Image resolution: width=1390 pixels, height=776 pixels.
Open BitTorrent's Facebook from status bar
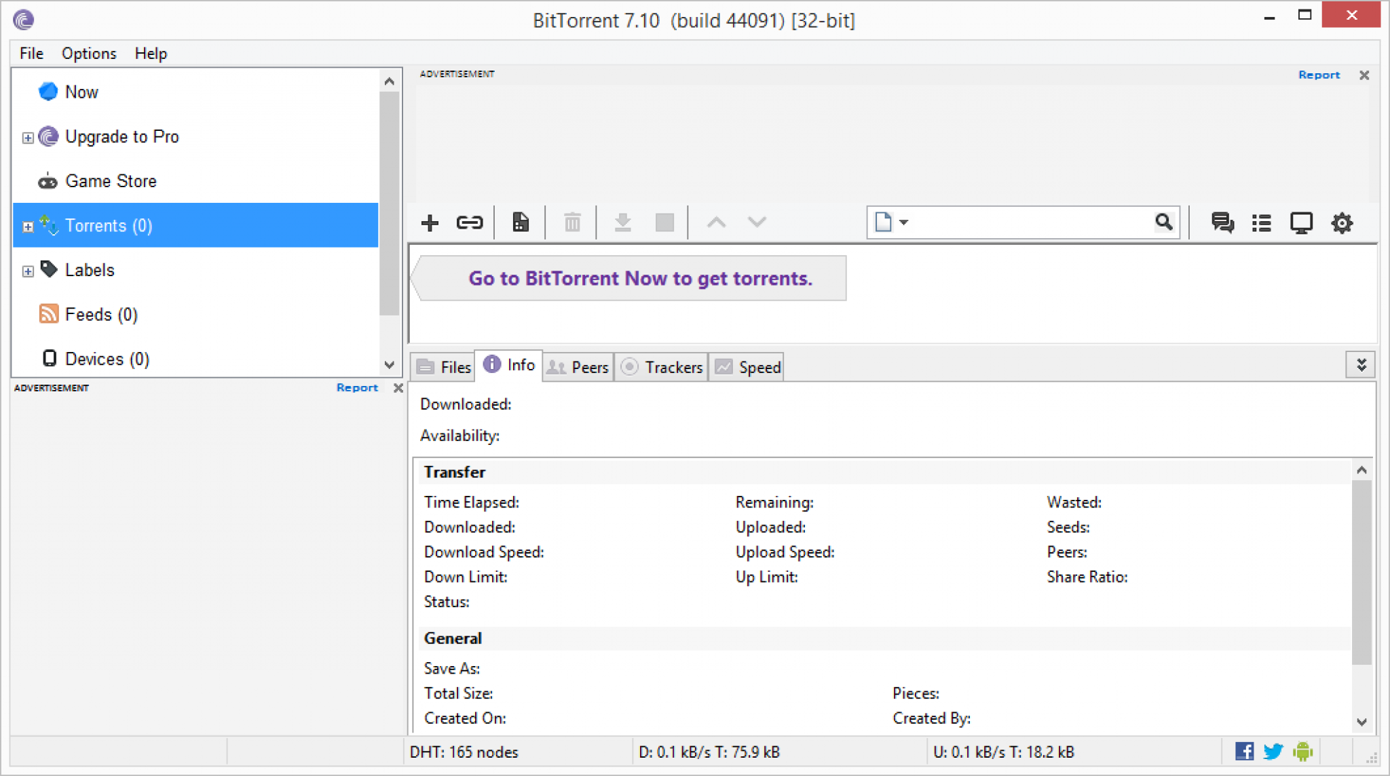tap(1243, 751)
